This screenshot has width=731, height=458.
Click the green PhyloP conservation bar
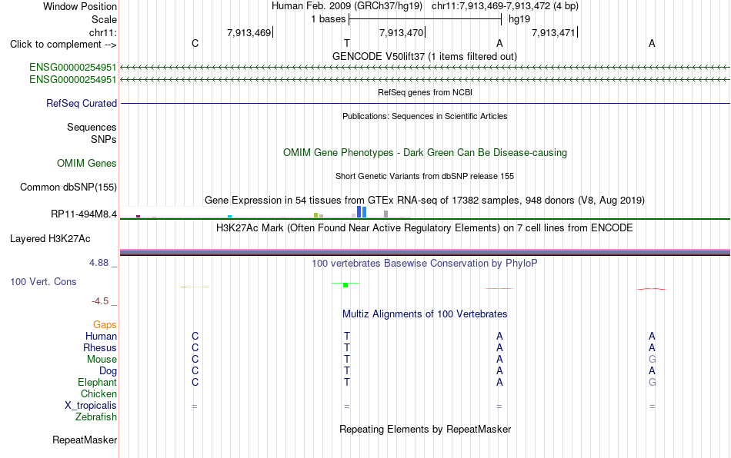click(345, 284)
